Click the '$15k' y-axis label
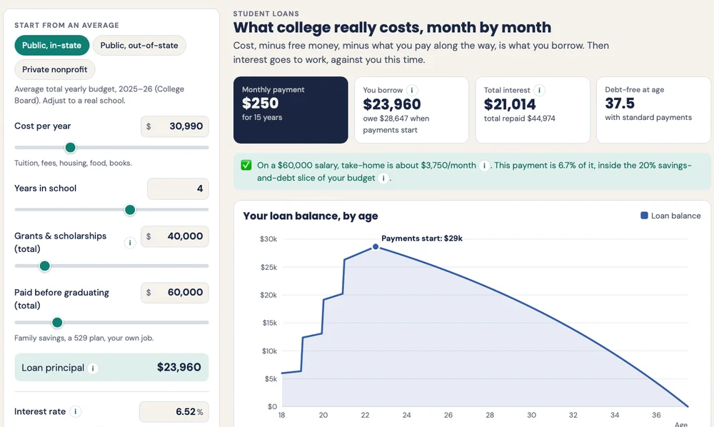 coord(269,323)
